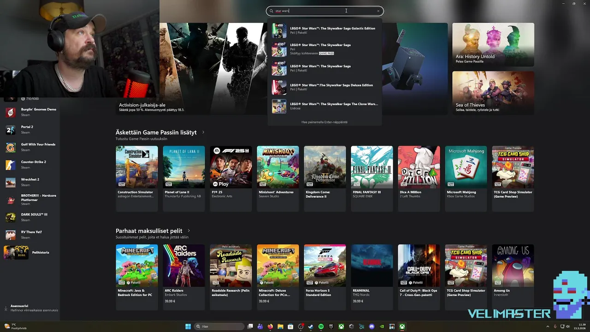The width and height of the screenshot is (590, 332).
Task: Open the Dice A Million game card
Action: point(419,178)
